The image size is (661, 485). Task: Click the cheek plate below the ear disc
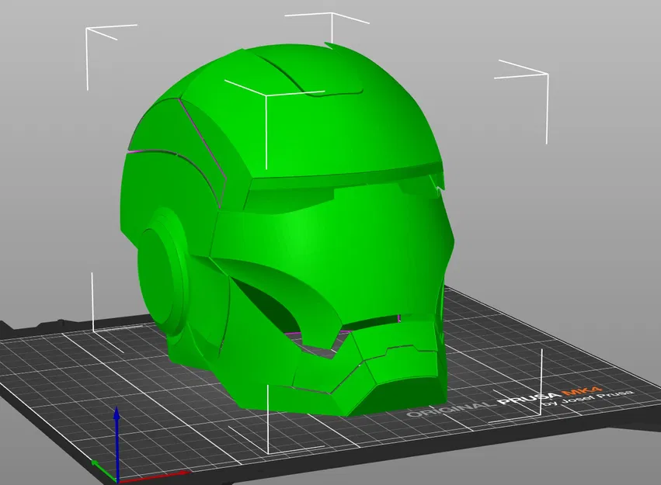pos(198,337)
